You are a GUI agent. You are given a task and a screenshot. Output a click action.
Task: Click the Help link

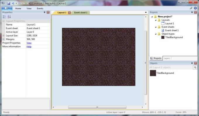[x=29, y=47]
